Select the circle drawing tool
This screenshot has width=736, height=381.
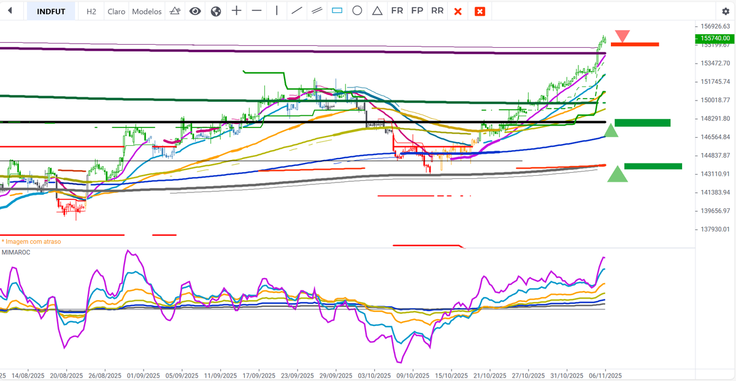pyautogui.click(x=357, y=11)
